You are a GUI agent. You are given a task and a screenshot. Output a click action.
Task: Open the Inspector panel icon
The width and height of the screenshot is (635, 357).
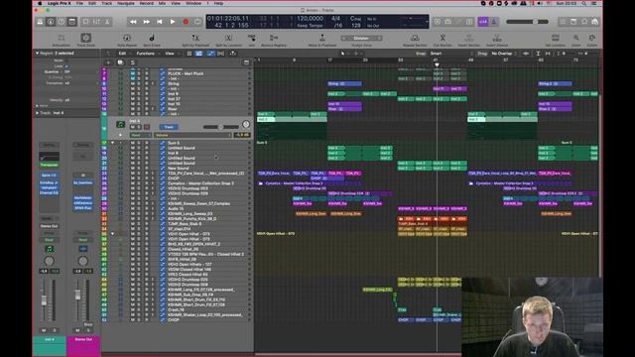[51, 22]
